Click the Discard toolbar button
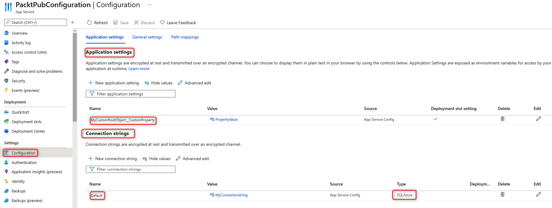 (144, 23)
